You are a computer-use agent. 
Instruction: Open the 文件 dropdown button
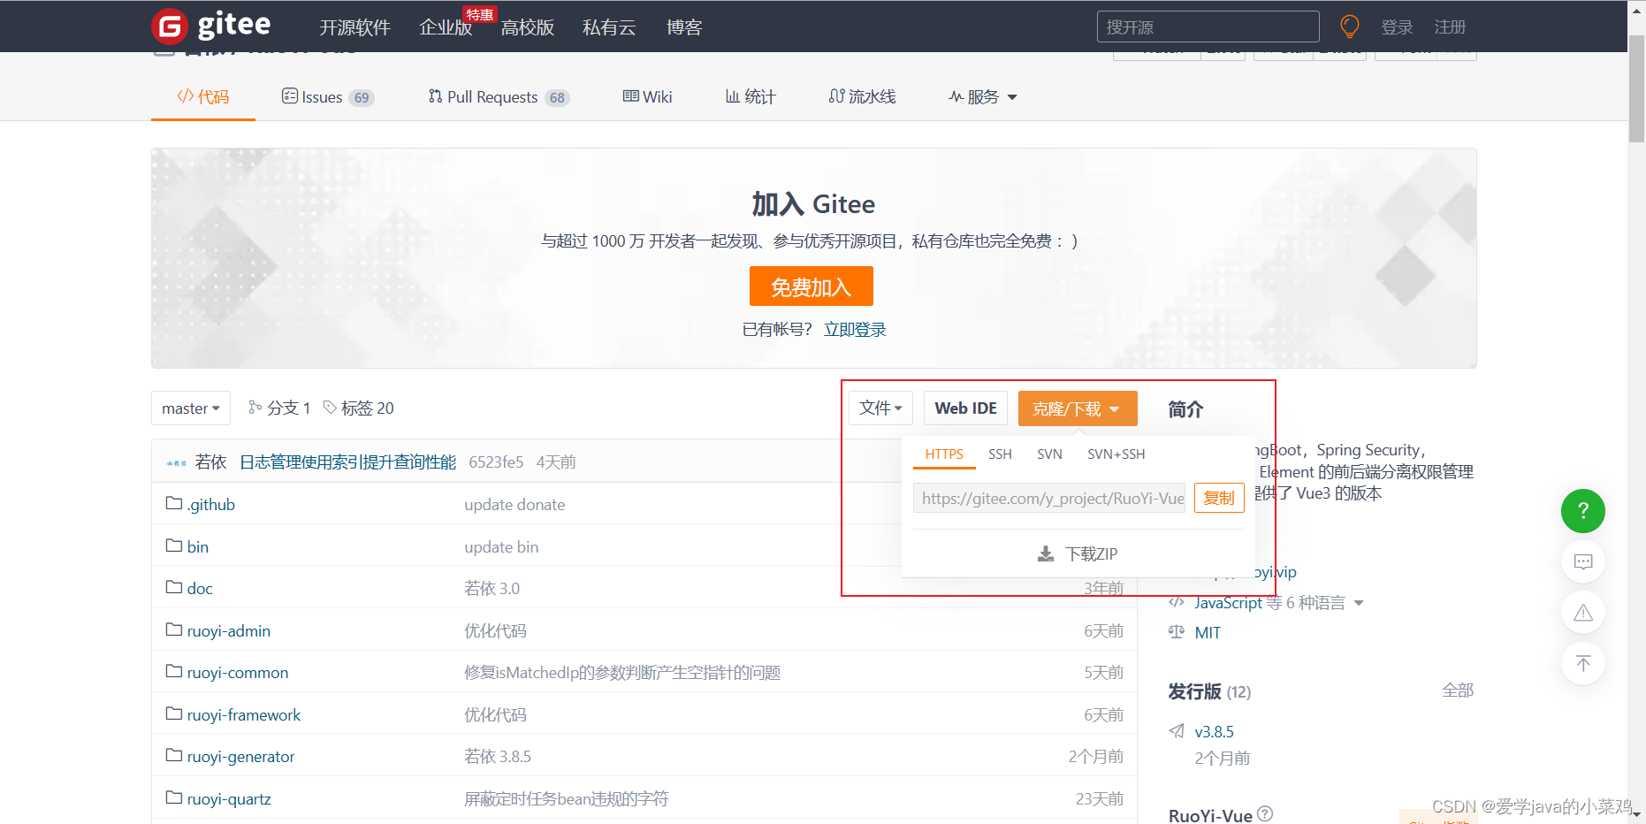pyautogui.click(x=880, y=408)
